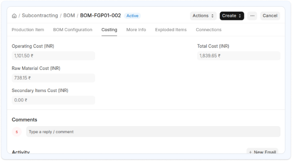Click the BOM-FGP01-002 breadcrumb title
Viewport: 292px width, 161px height.
point(101,16)
